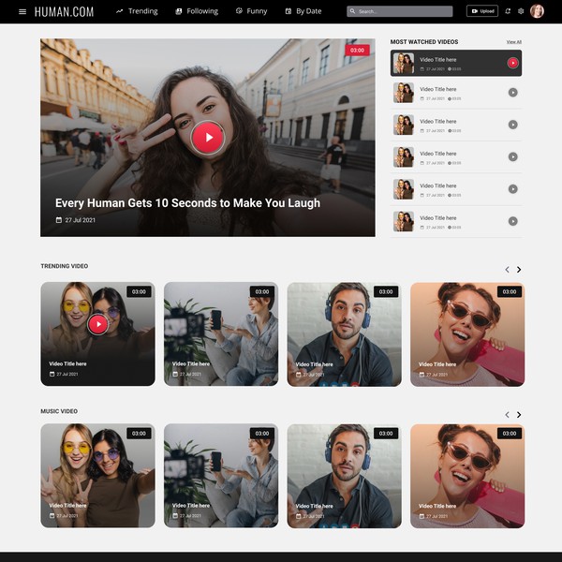Open 'Every Human Gets 10 Seconds to Make You Laugh' title
This screenshot has width=562, height=562.
187,203
